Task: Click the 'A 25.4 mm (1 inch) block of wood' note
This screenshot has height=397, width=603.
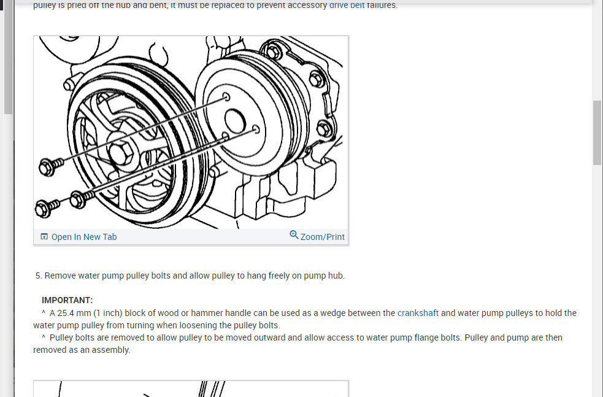Action: click(305, 319)
